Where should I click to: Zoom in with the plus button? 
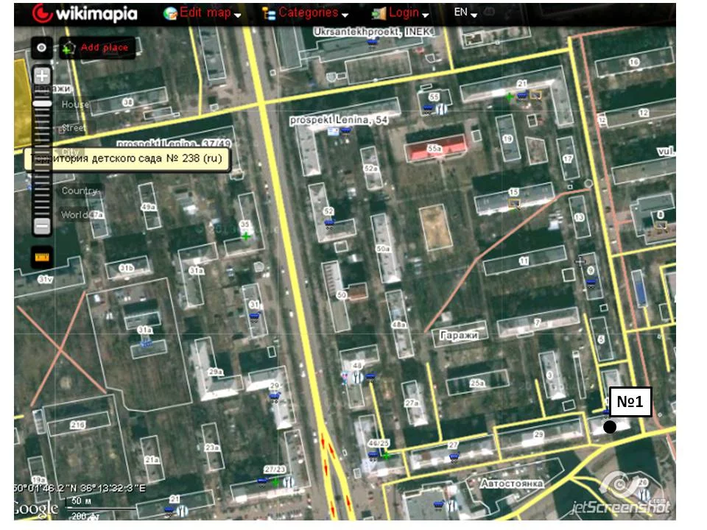coord(42,76)
